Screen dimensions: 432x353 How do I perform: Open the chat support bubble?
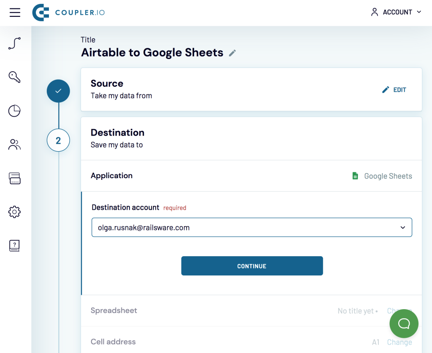404,324
